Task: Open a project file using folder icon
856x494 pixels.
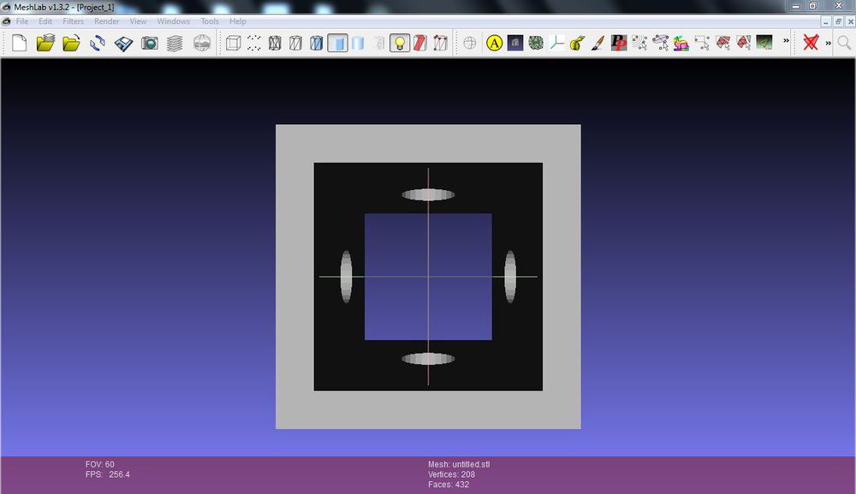Action: pos(46,43)
